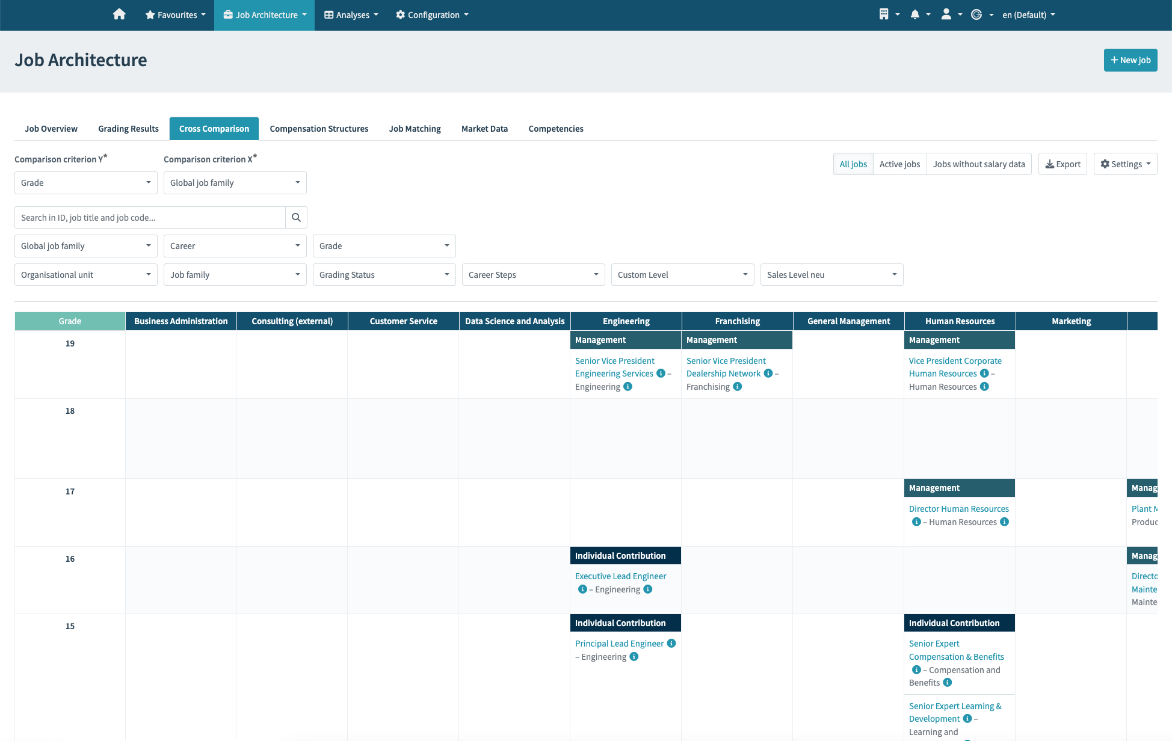Click info icon after Senior Vice President Engineering Services
Viewport: 1172px width, 741px height.
661,374
